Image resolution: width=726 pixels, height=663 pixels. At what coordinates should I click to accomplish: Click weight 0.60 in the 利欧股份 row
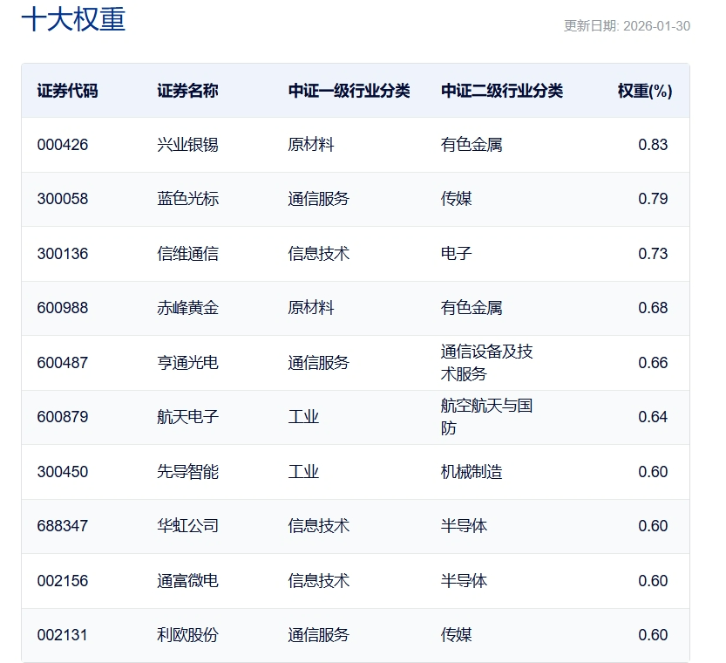(653, 635)
